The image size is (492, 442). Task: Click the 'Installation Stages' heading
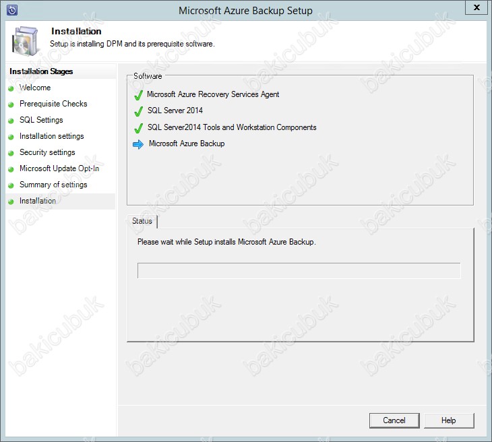(x=41, y=71)
